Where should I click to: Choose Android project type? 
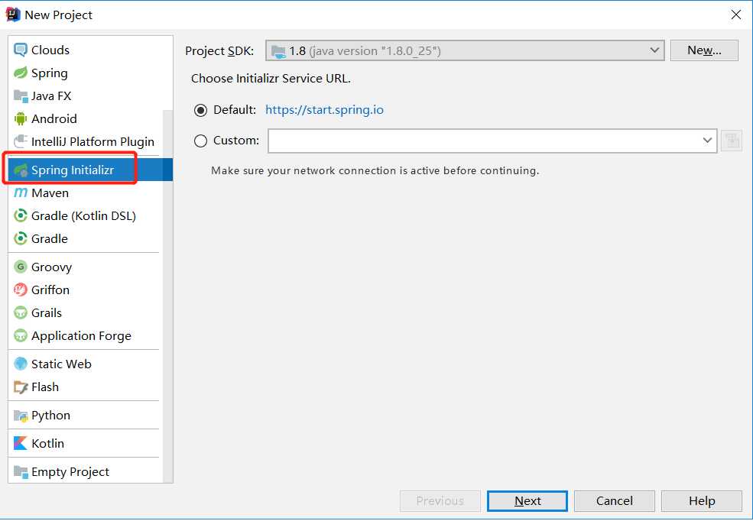tap(86, 118)
